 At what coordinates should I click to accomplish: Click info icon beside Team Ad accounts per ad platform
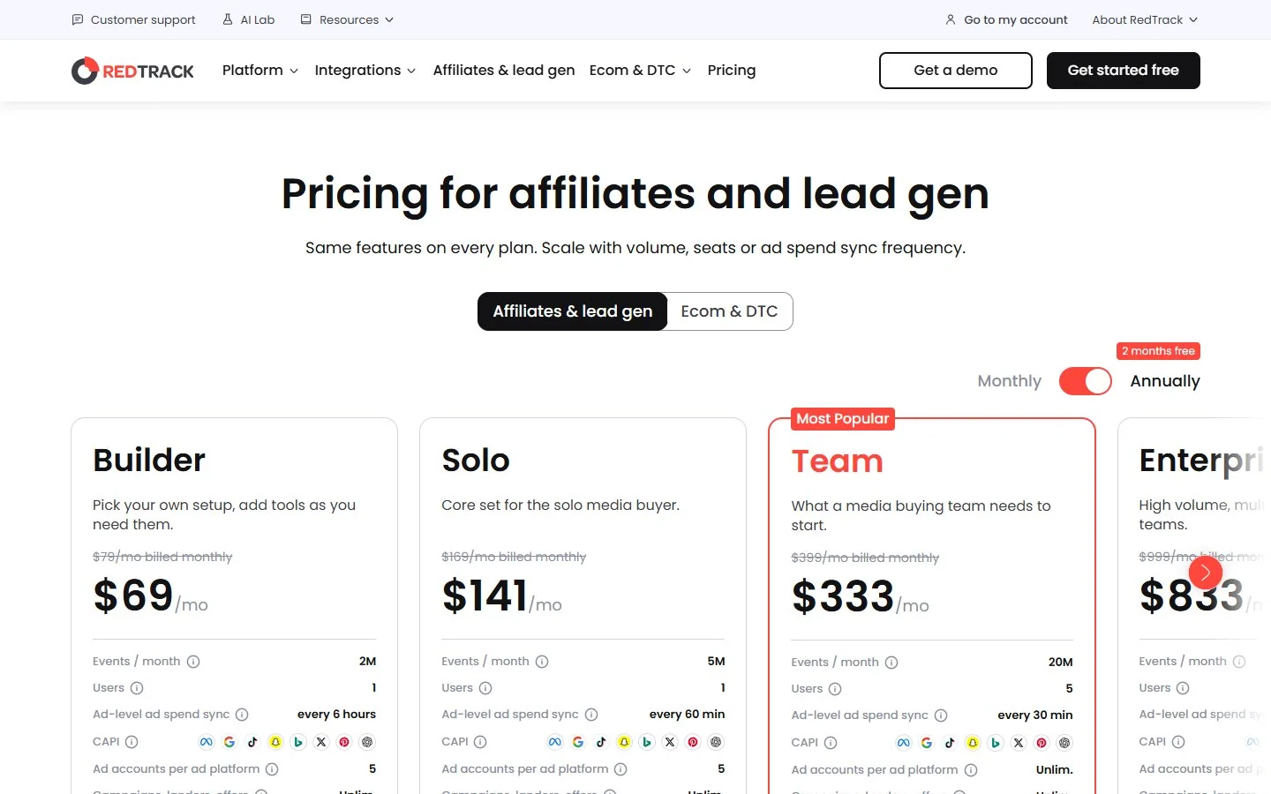pyautogui.click(x=971, y=770)
